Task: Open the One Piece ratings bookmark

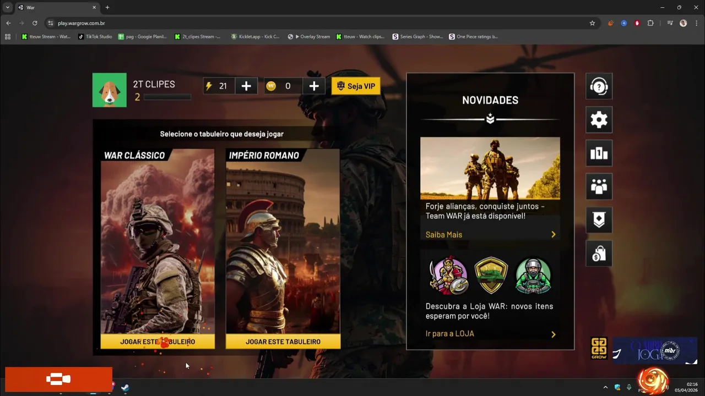Action: (473, 37)
